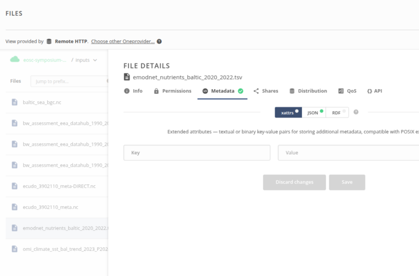Click the file icon next to baltic_sea_bgc.nc
Image resolution: width=419 pixels, height=276 pixels.
[15, 102]
